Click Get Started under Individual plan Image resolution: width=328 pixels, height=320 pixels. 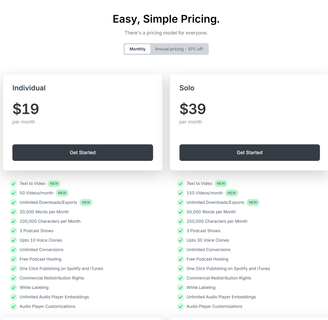tap(83, 152)
